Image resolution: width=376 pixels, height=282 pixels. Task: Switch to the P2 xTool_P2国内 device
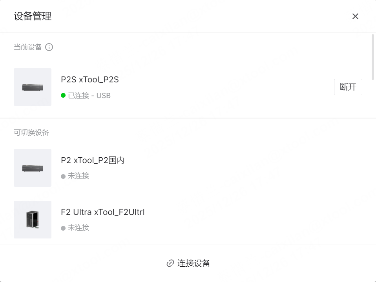(x=93, y=160)
